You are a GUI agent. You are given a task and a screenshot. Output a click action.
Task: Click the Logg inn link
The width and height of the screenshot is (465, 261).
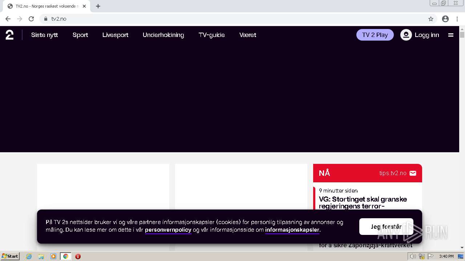427,35
